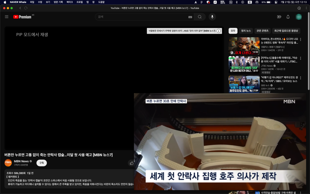Open the 북마크 menu

coord(70,2)
